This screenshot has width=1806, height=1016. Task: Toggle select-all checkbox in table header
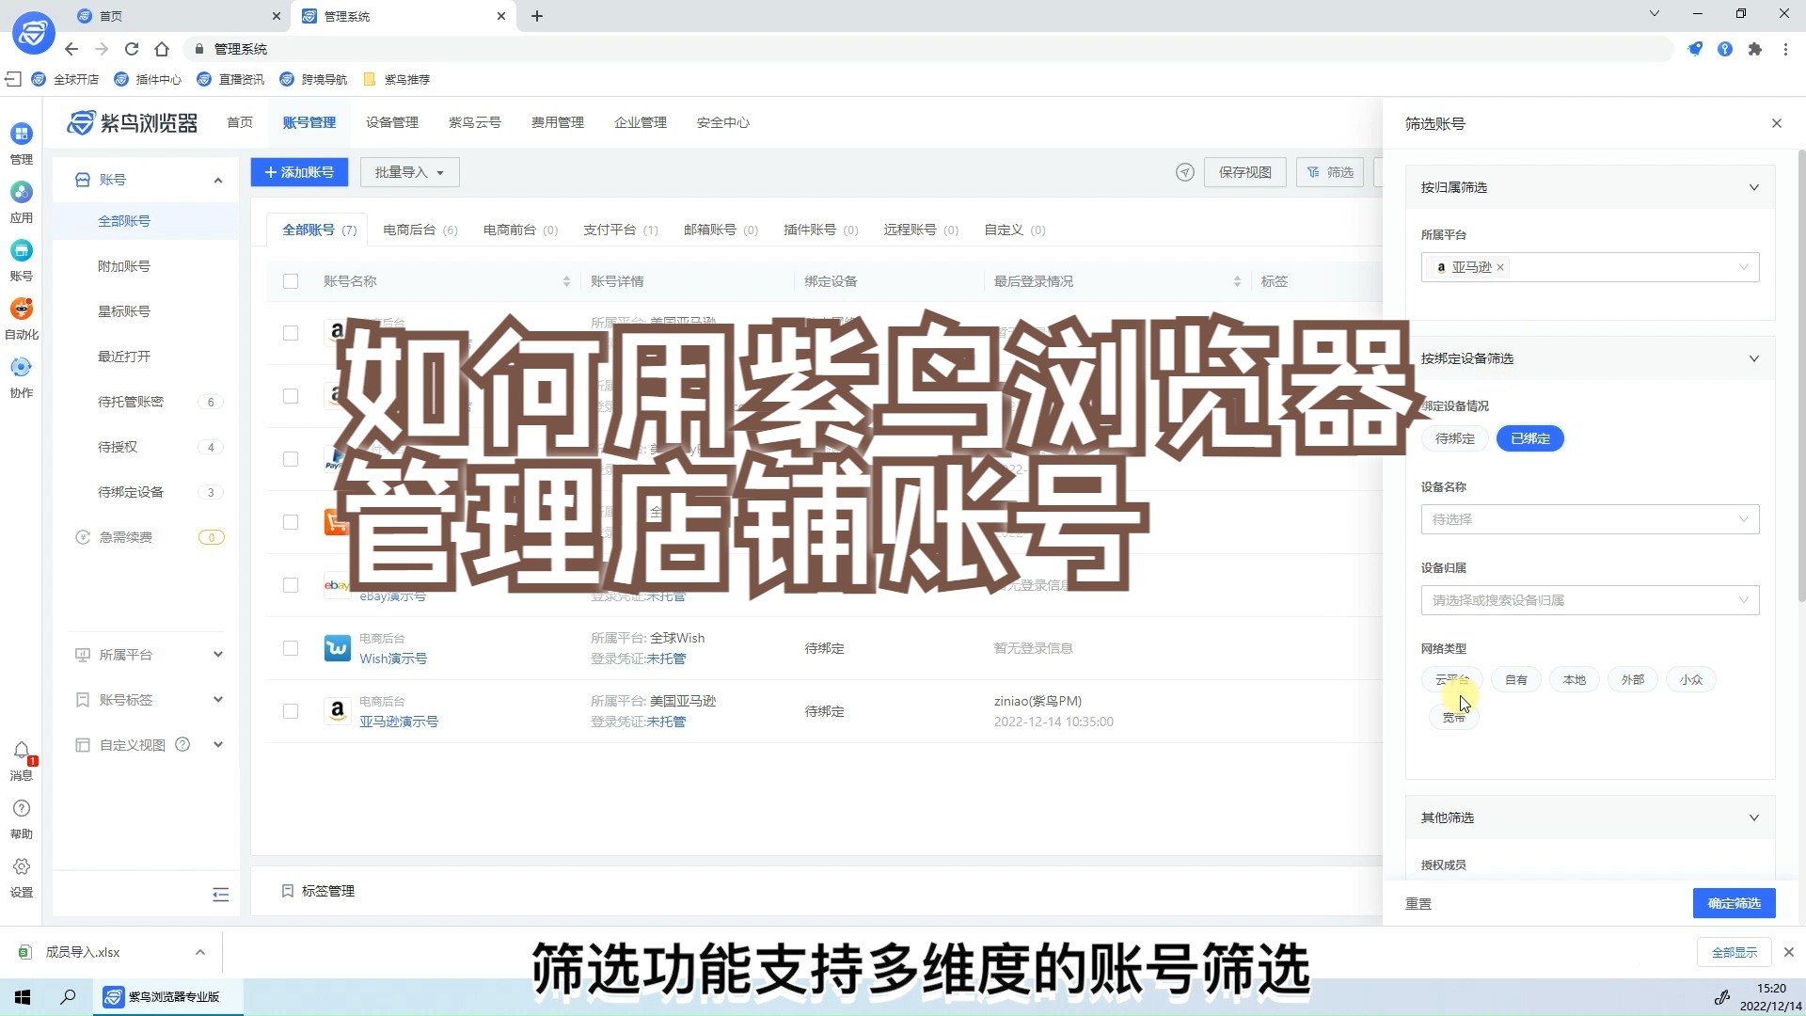291,281
